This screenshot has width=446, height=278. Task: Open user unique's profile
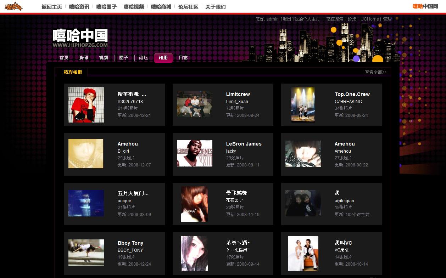(124, 201)
